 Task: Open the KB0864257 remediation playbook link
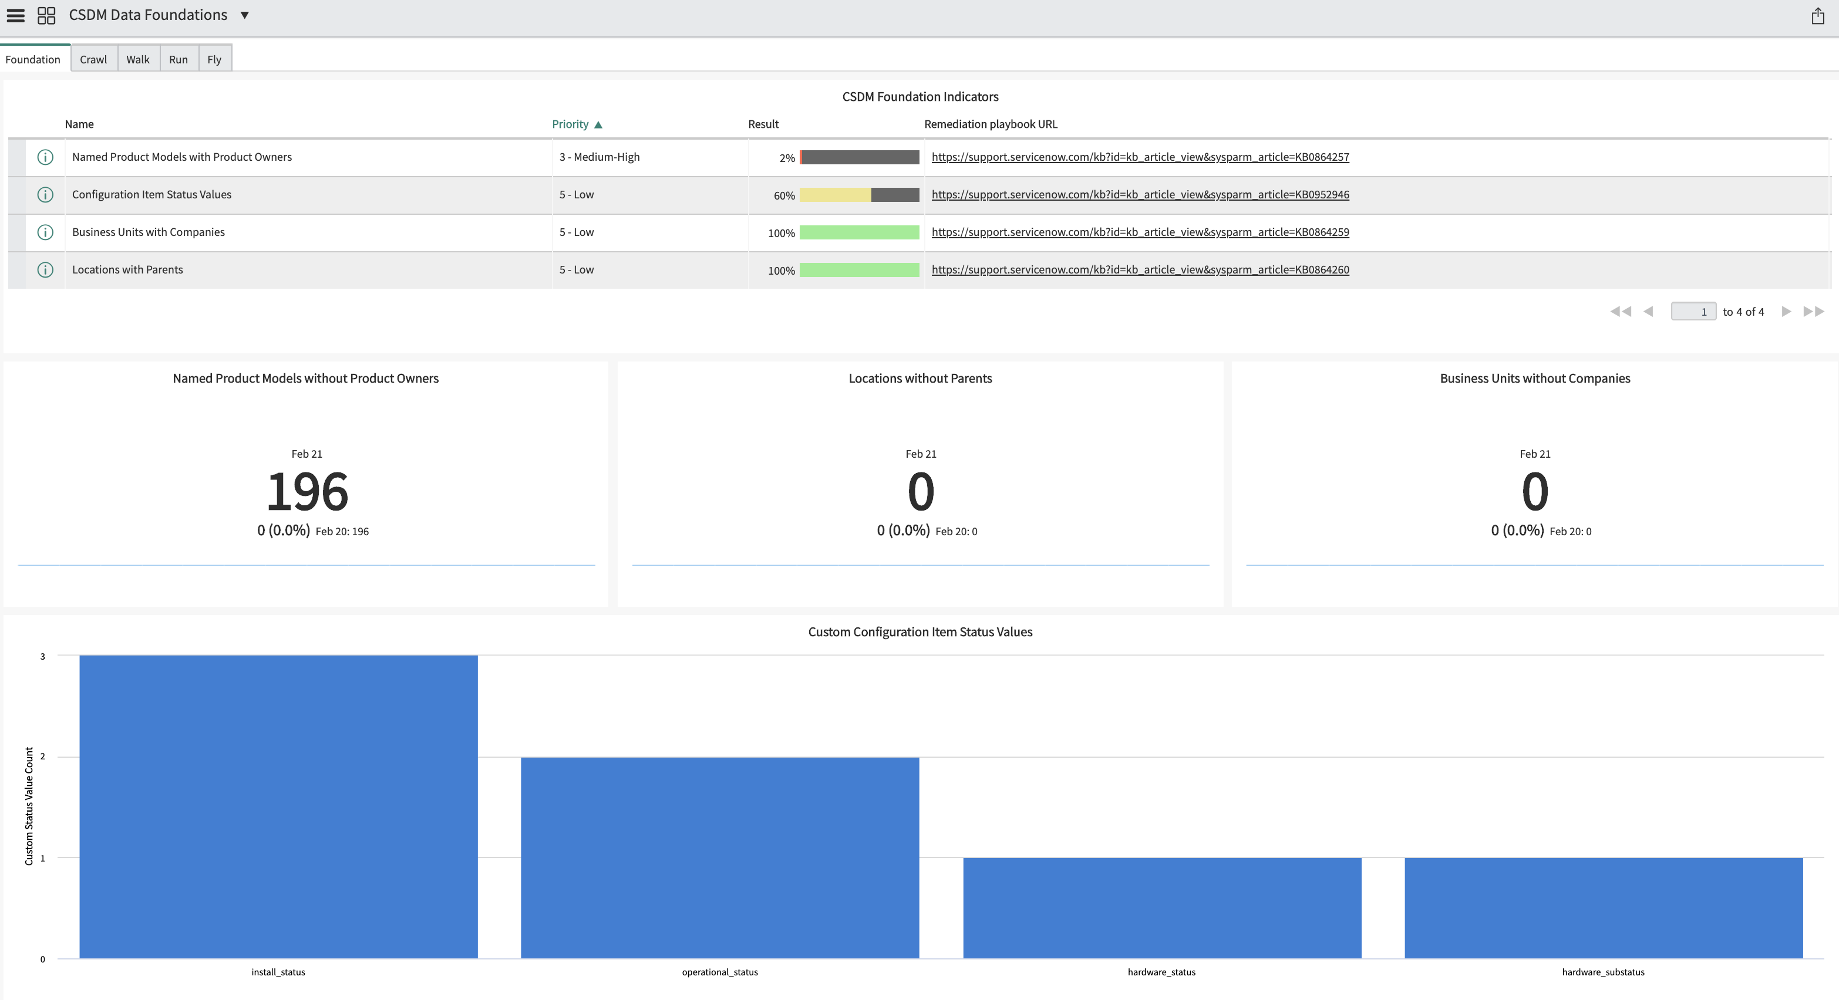tap(1140, 157)
